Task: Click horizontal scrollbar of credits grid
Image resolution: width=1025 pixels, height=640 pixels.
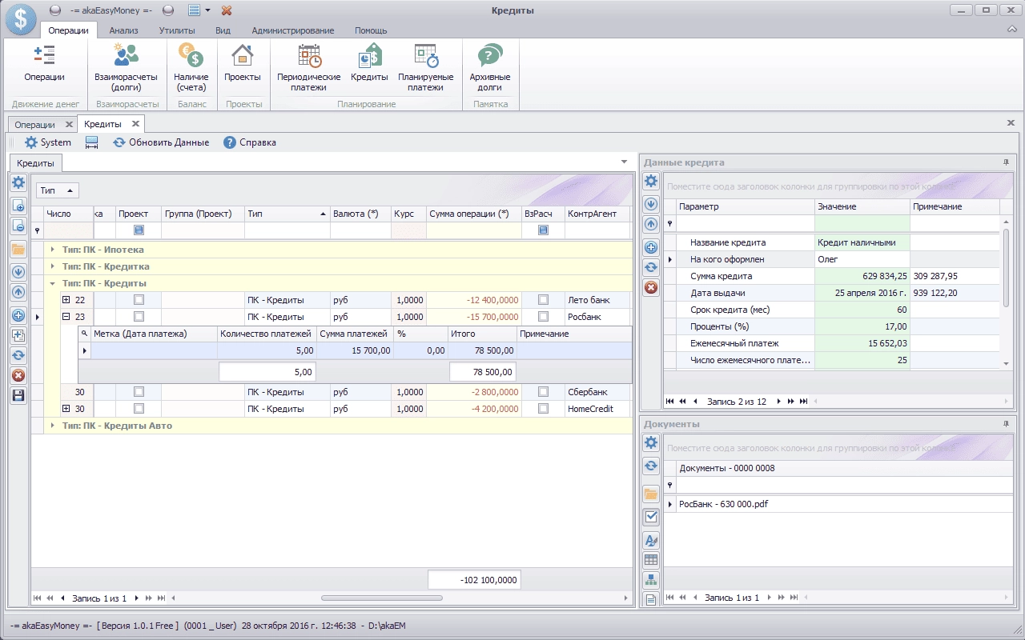Action: (x=382, y=598)
